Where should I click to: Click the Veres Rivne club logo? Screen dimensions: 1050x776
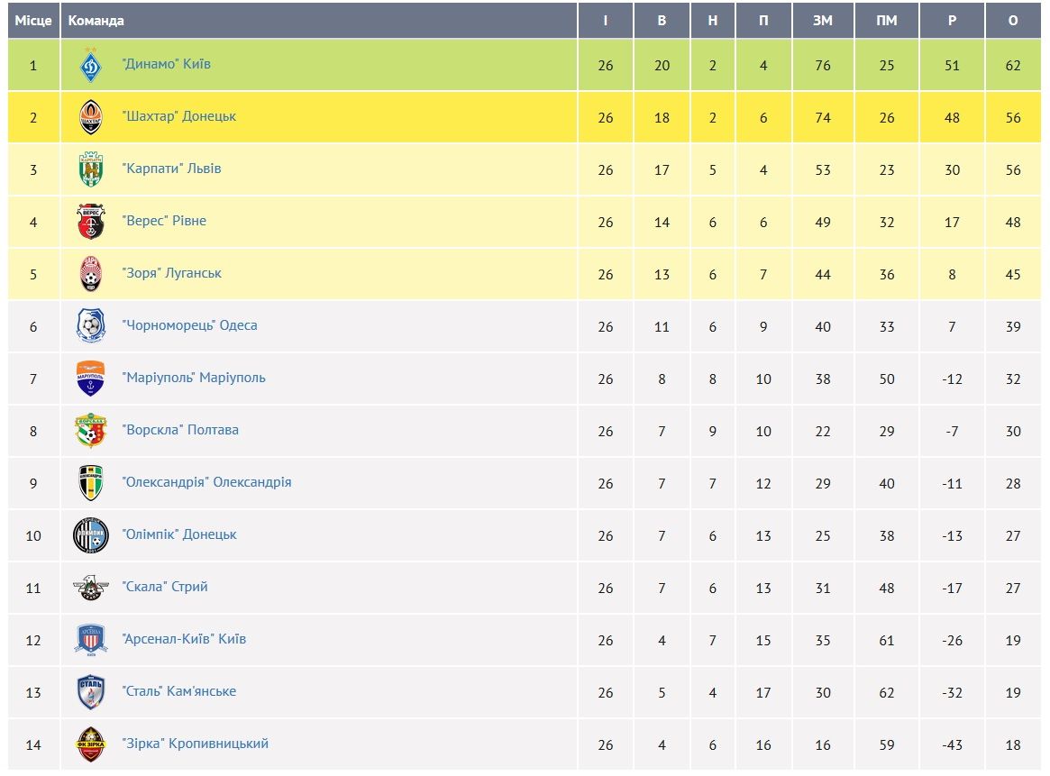[x=90, y=222]
